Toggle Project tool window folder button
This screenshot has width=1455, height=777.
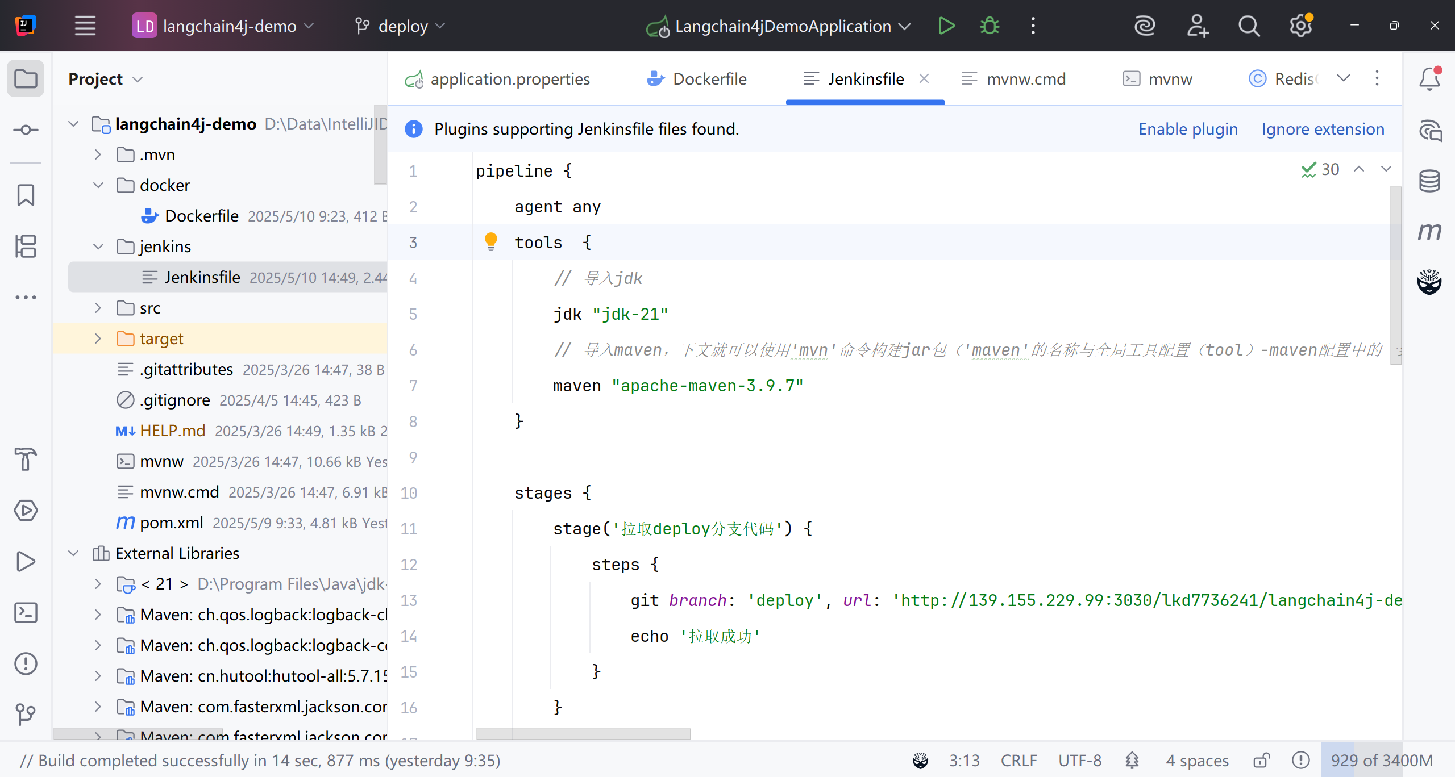(x=26, y=79)
